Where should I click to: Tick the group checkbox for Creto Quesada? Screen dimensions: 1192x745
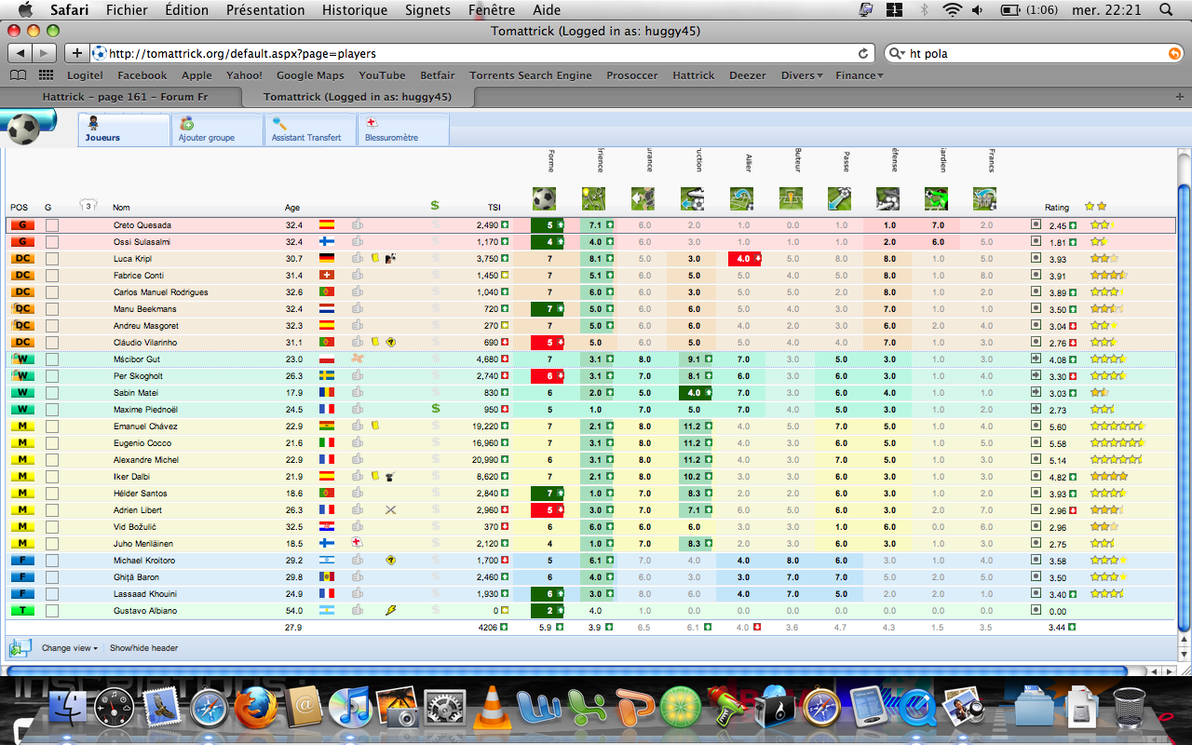52,225
